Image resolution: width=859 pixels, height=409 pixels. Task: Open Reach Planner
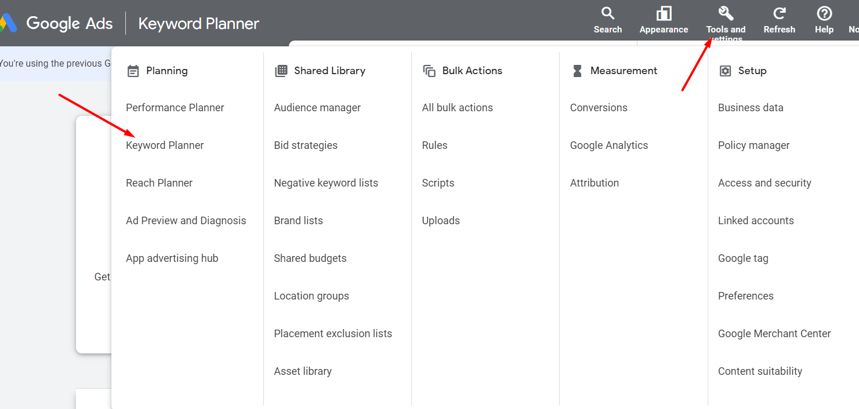[x=159, y=183]
